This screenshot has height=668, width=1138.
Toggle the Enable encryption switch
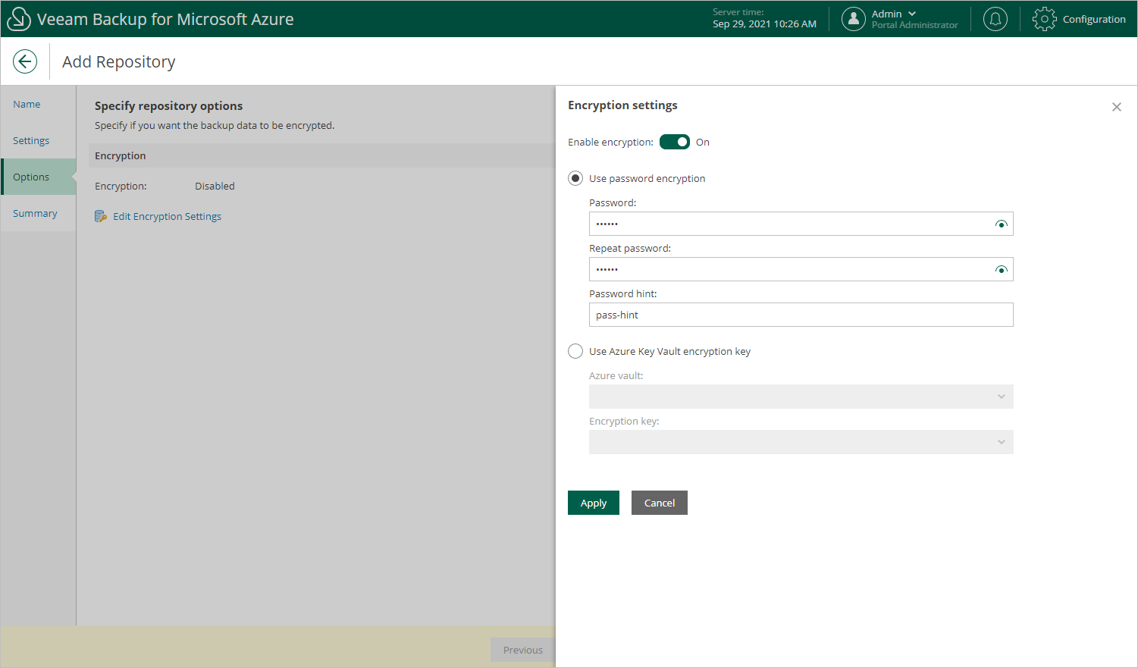point(675,142)
